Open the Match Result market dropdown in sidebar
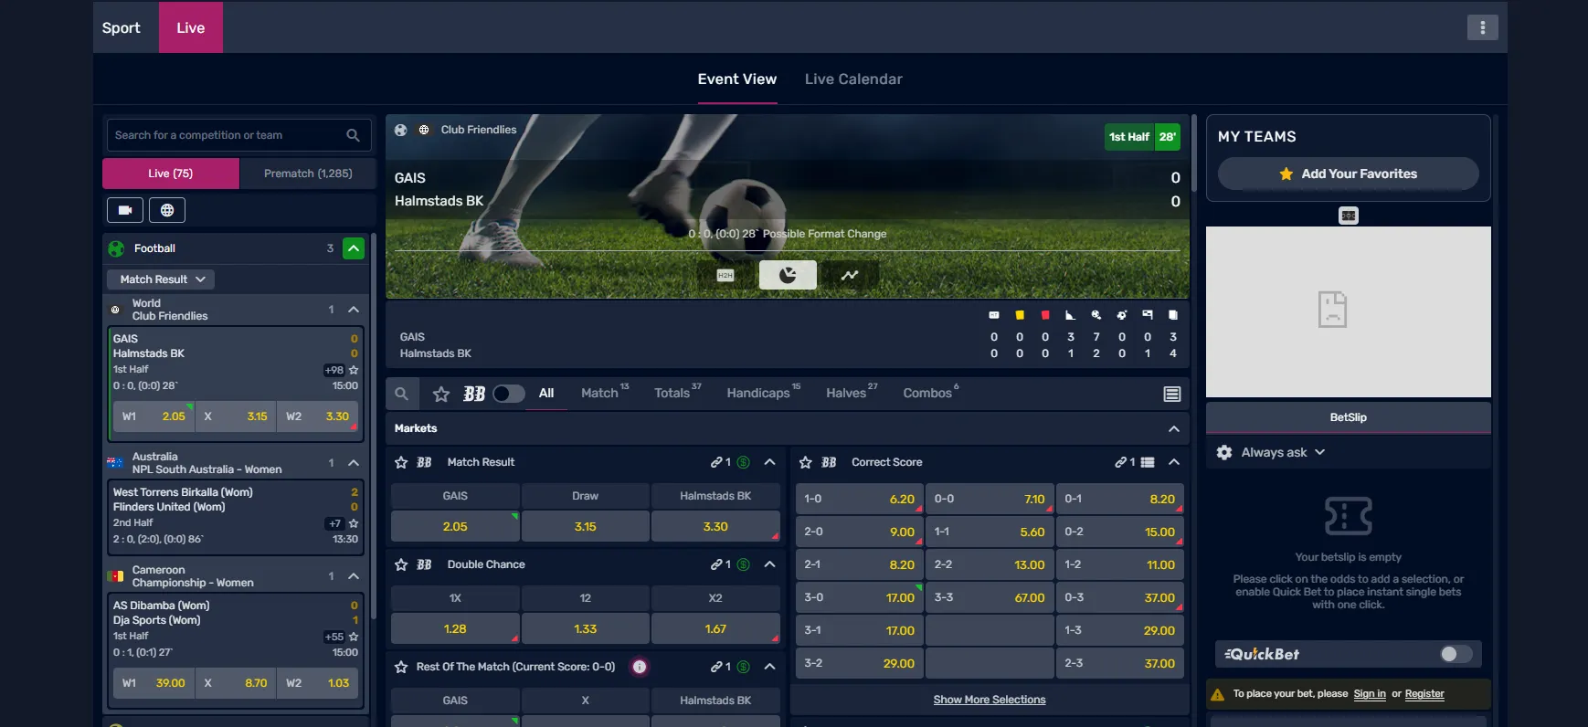 (x=161, y=279)
